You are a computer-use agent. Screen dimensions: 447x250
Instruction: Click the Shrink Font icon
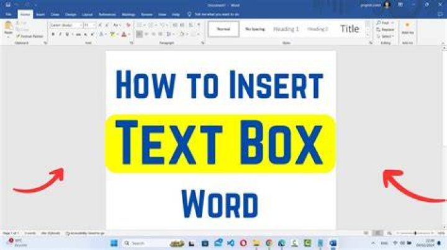click(107, 25)
